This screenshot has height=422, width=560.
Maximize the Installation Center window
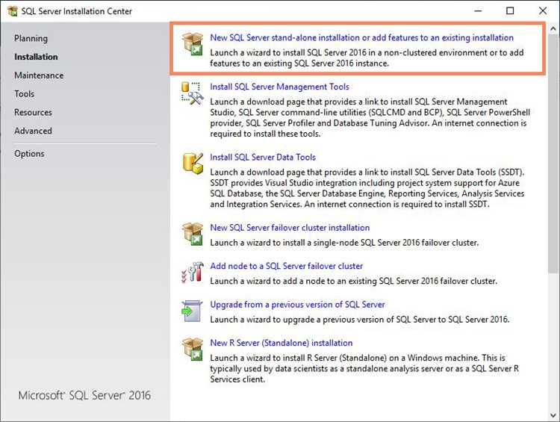pyautogui.click(x=511, y=11)
